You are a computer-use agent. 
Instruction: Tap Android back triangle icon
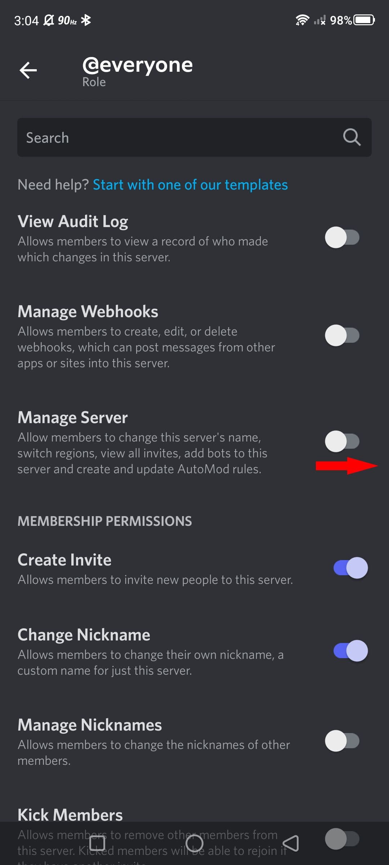[x=291, y=843]
